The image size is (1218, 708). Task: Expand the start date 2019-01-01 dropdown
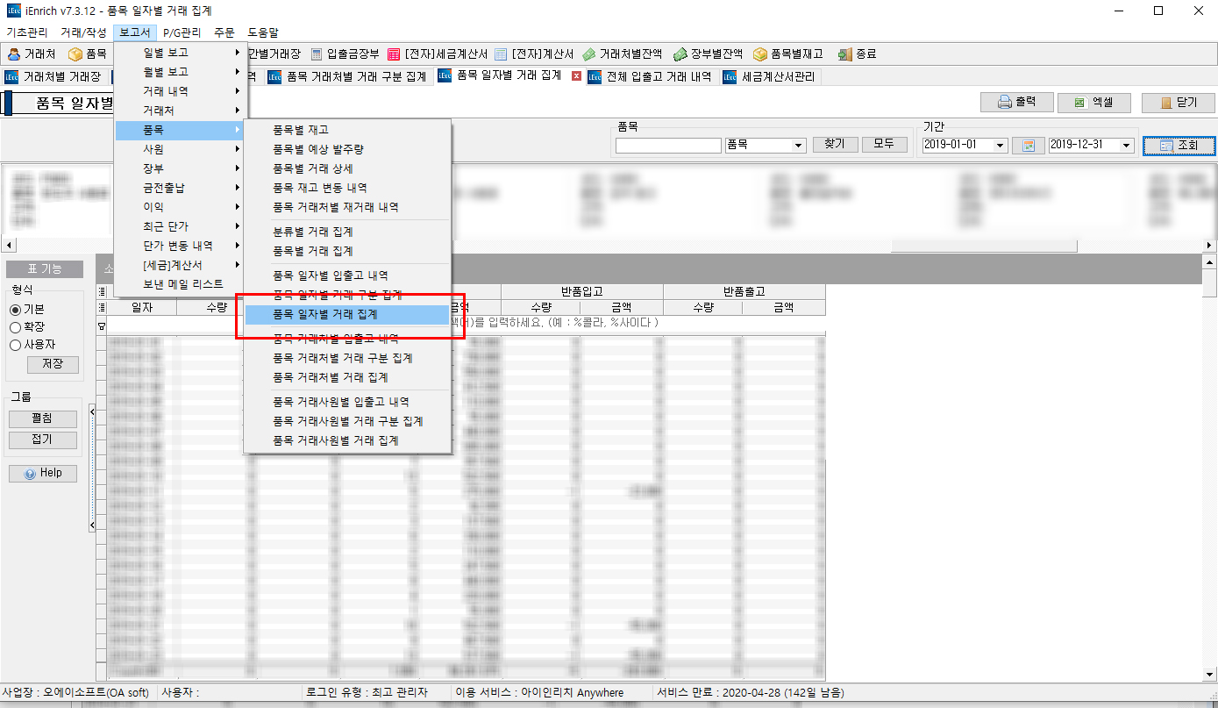(x=1001, y=146)
